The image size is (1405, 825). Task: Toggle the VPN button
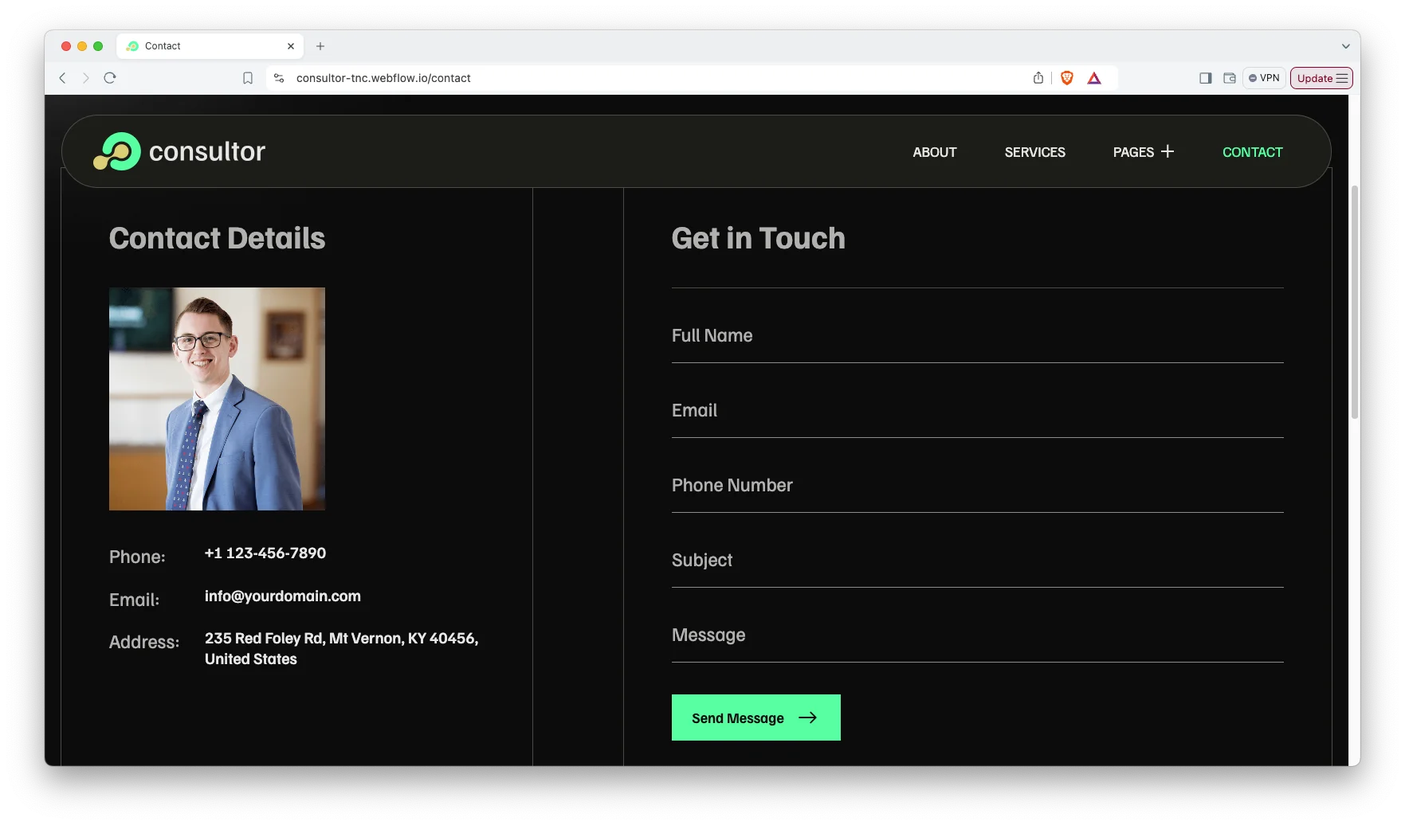1264,78
